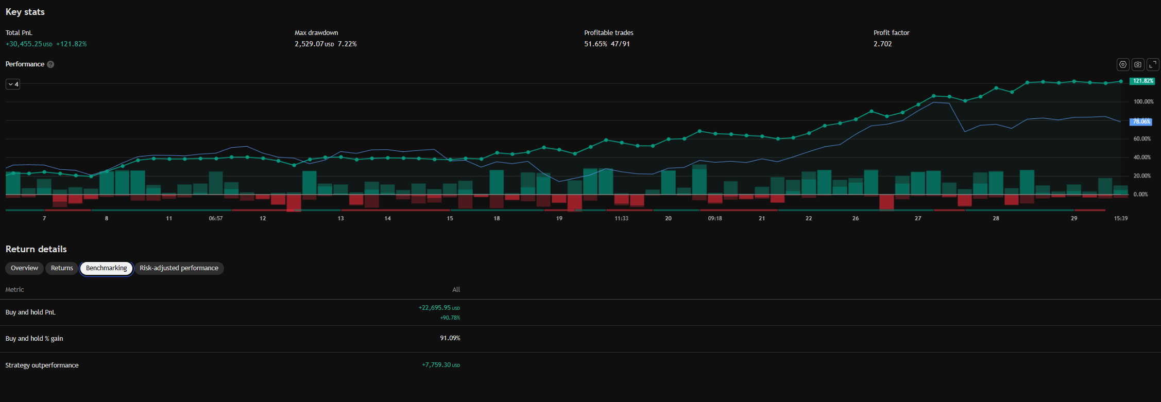Select the 11:33 time axis label
The width and height of the screenshot is (1161, 402).
pyautogui.click(x=621, y=219)
